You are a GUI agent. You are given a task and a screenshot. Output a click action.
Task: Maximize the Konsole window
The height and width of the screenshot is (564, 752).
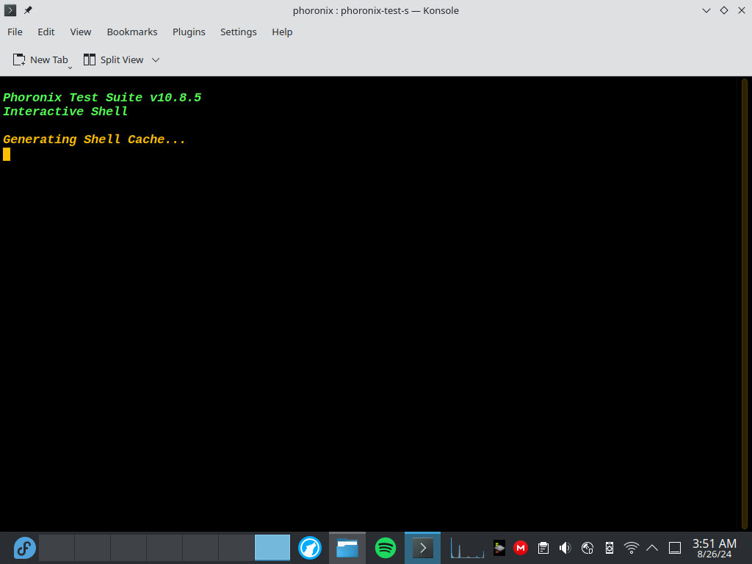coord(723,10)
